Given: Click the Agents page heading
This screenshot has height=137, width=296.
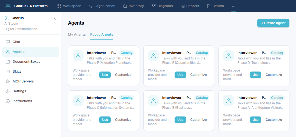Looking at the screenshot, I should point(76,23).
